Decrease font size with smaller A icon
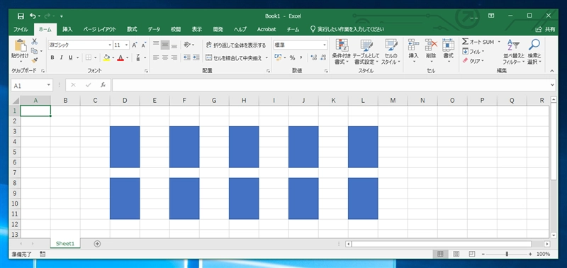This screenshot has width=567, height=268. tap(144, 45)
